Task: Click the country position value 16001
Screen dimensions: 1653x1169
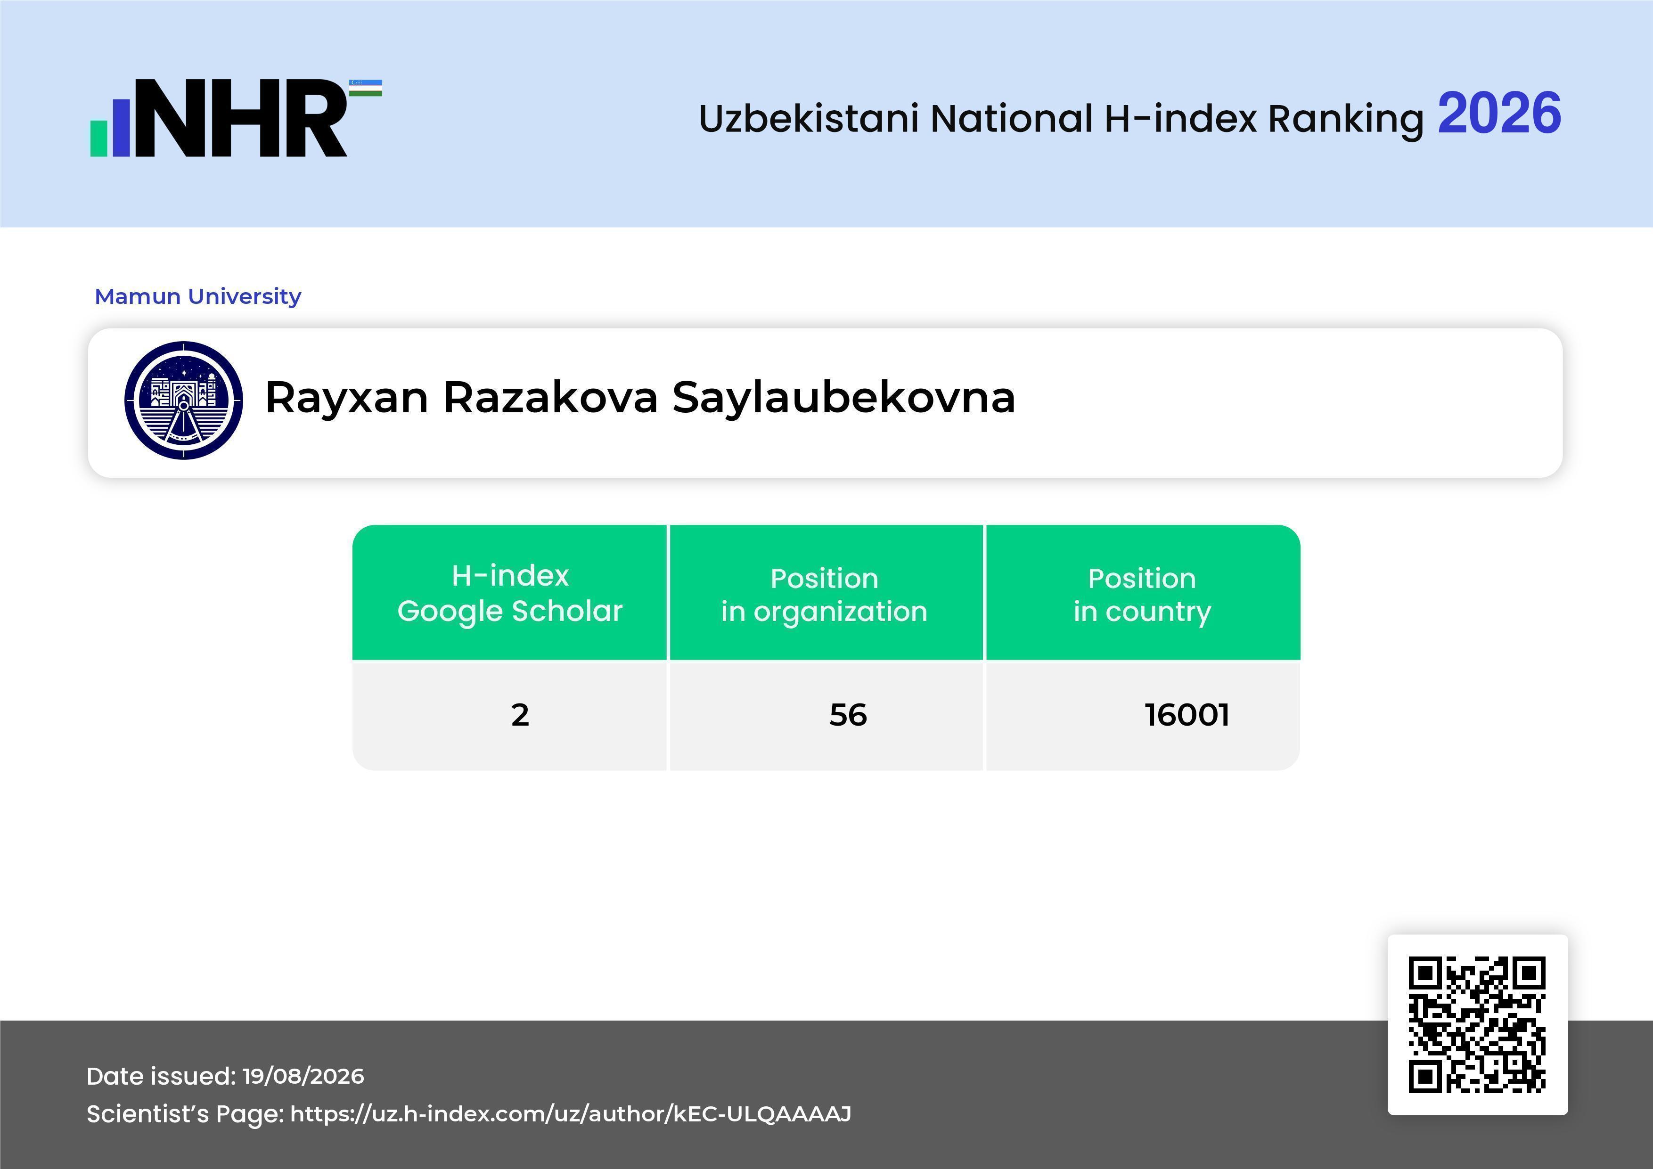Action: [1187, 715]
